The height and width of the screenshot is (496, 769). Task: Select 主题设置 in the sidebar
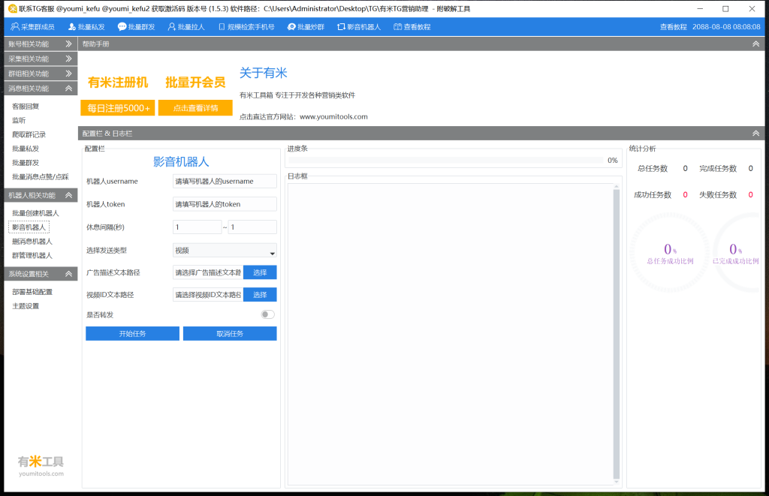click(x=26, y=306)
